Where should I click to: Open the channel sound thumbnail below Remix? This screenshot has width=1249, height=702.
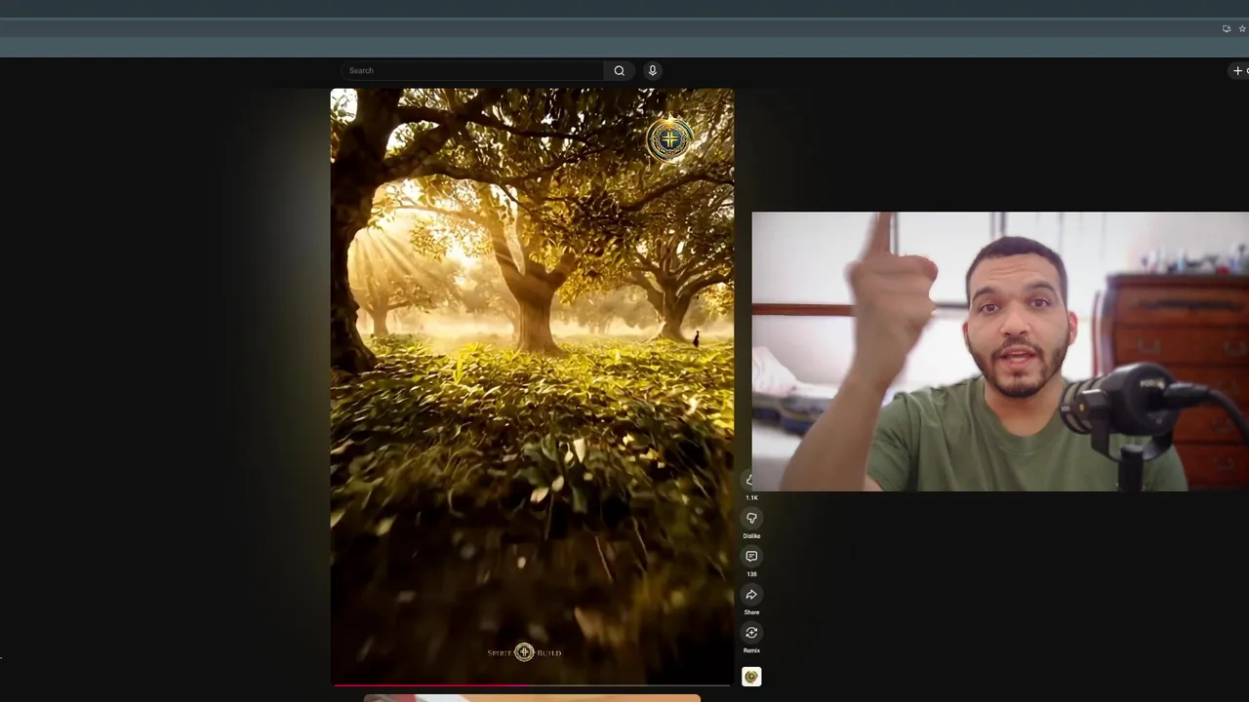point(751,677)
